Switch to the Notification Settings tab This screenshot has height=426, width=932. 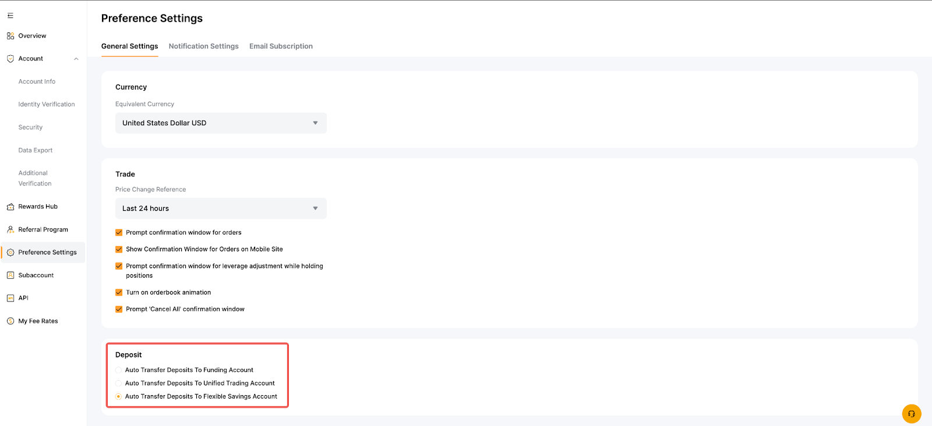click(x=203, y=47)
